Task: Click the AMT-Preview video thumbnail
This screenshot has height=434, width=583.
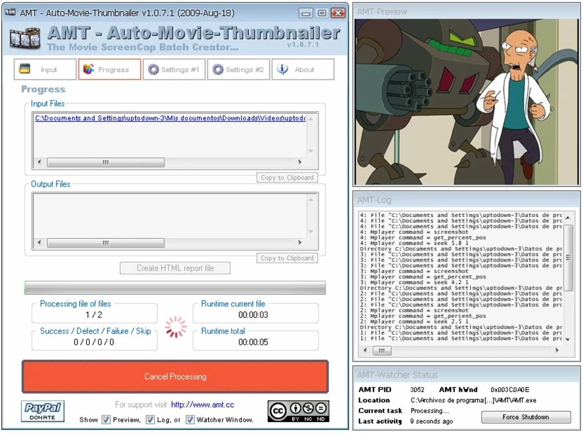Action: [x=467, y=102]
